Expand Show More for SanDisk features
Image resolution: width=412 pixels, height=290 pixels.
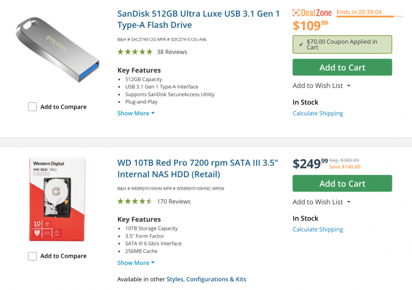(x=136, y=113)
